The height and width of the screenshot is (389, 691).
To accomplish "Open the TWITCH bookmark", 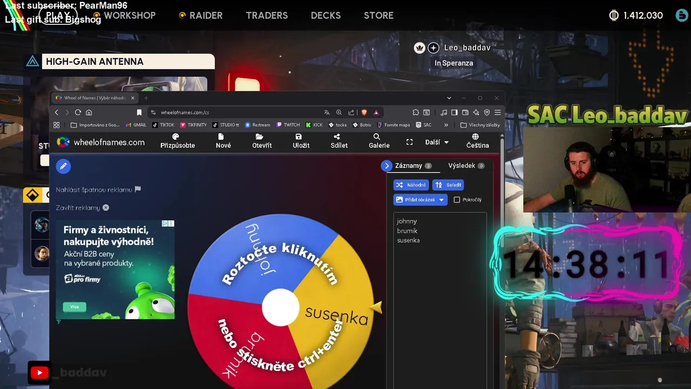I will (x=288, y=125).
